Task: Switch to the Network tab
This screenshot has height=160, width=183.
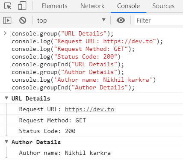Action: pos(92,6)
